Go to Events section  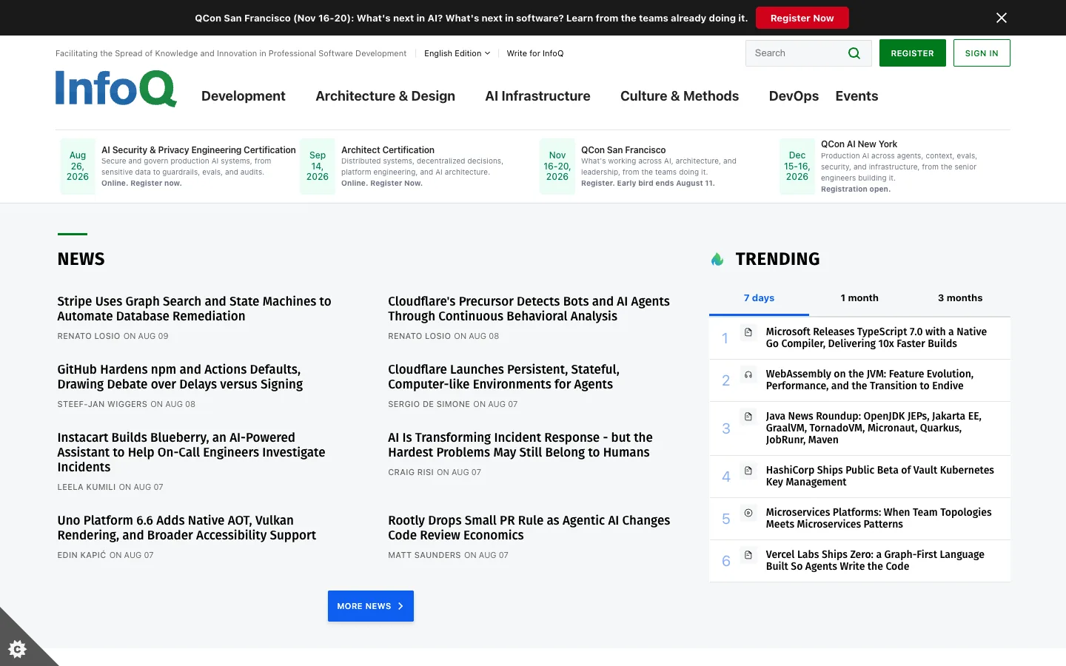click(x=857, y=96)
